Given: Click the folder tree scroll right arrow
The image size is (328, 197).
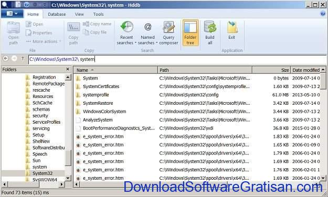Looking at the screenshot, I should point(61,184).
